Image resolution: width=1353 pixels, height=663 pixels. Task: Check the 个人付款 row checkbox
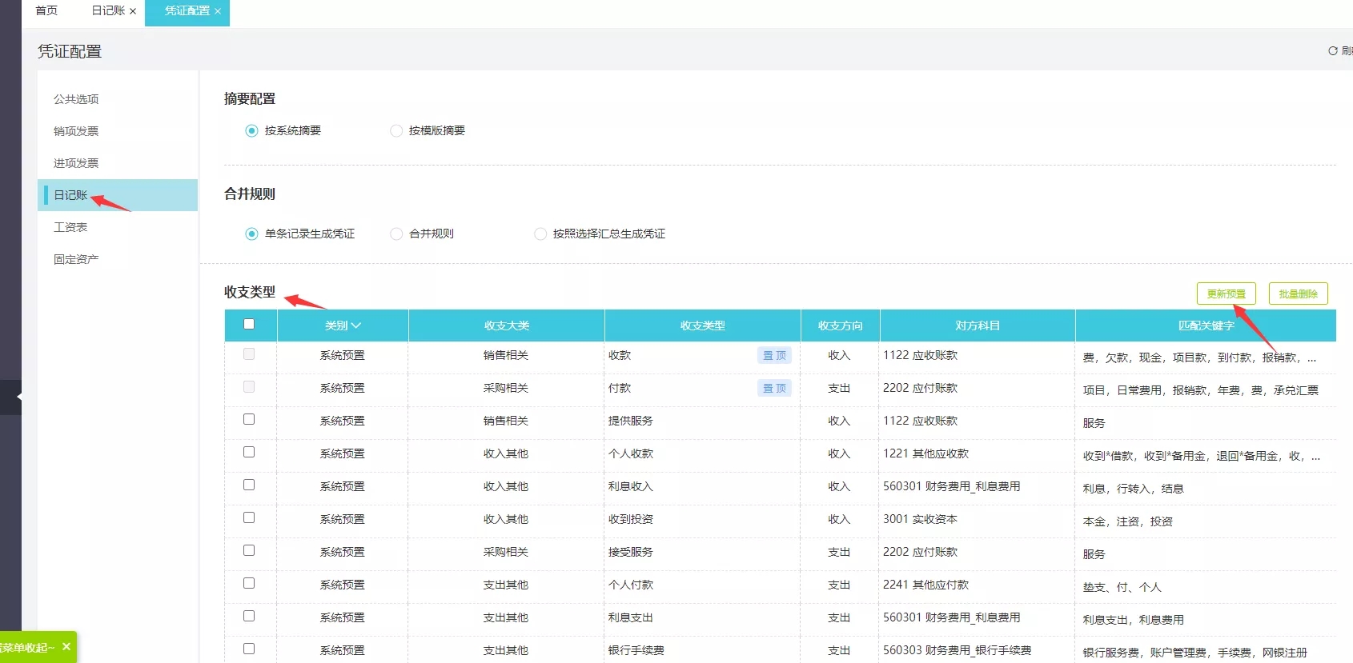pos(249,583)
